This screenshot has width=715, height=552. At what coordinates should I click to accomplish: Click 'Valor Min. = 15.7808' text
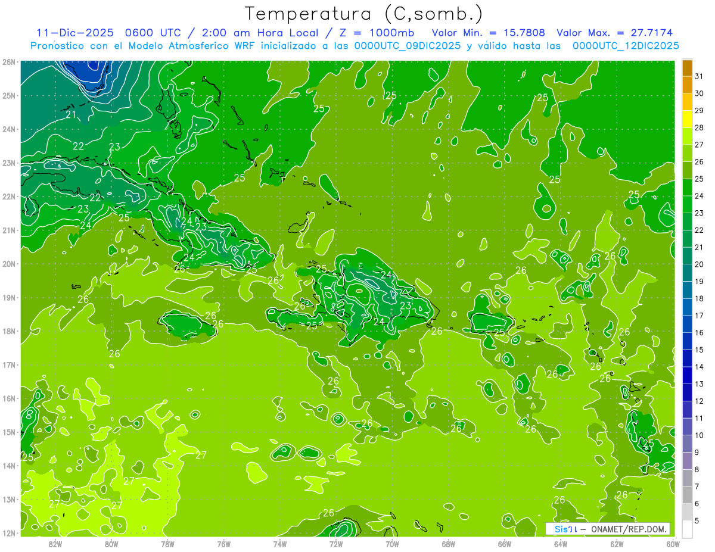[x=488, y=33]
